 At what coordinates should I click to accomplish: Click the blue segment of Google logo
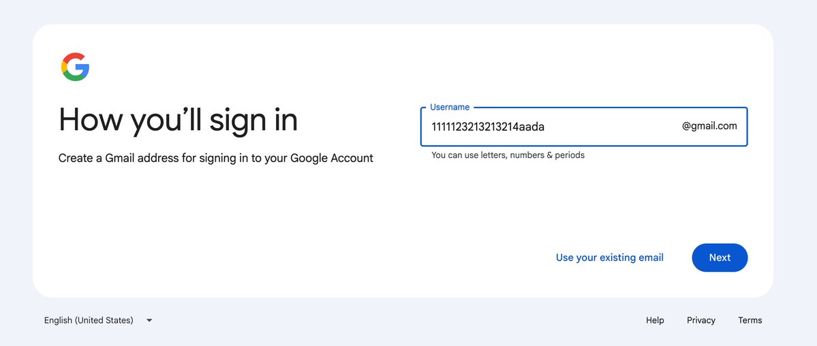coord(83,69)
